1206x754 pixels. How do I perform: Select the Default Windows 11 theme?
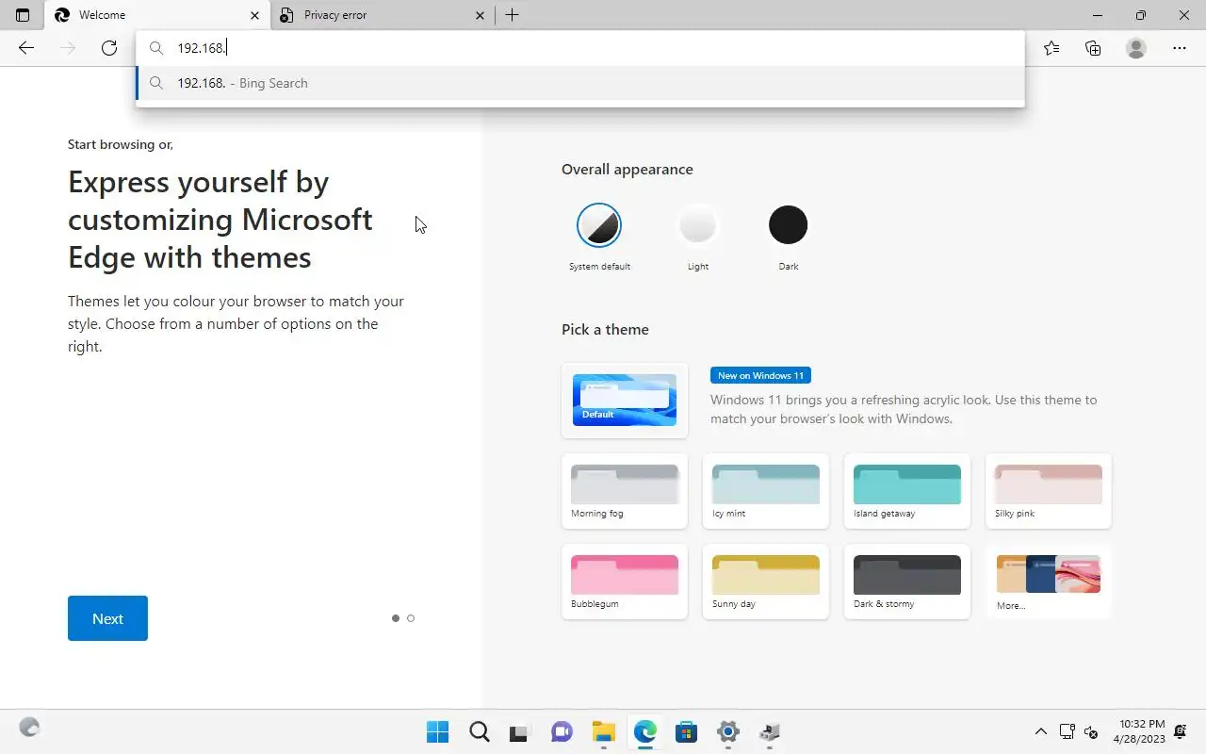(x=625, y=400)
